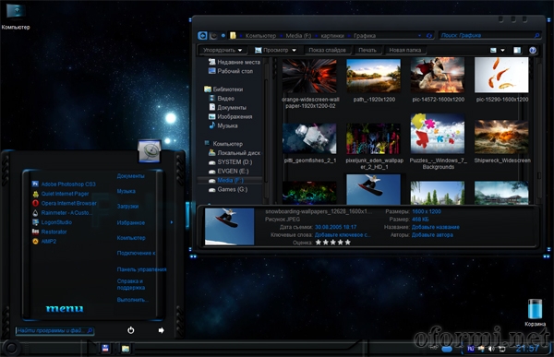Click the Поиск: Графика search box
Image resolution: width=554 pixels, height=357 pixels.
(x=490, y=35)
